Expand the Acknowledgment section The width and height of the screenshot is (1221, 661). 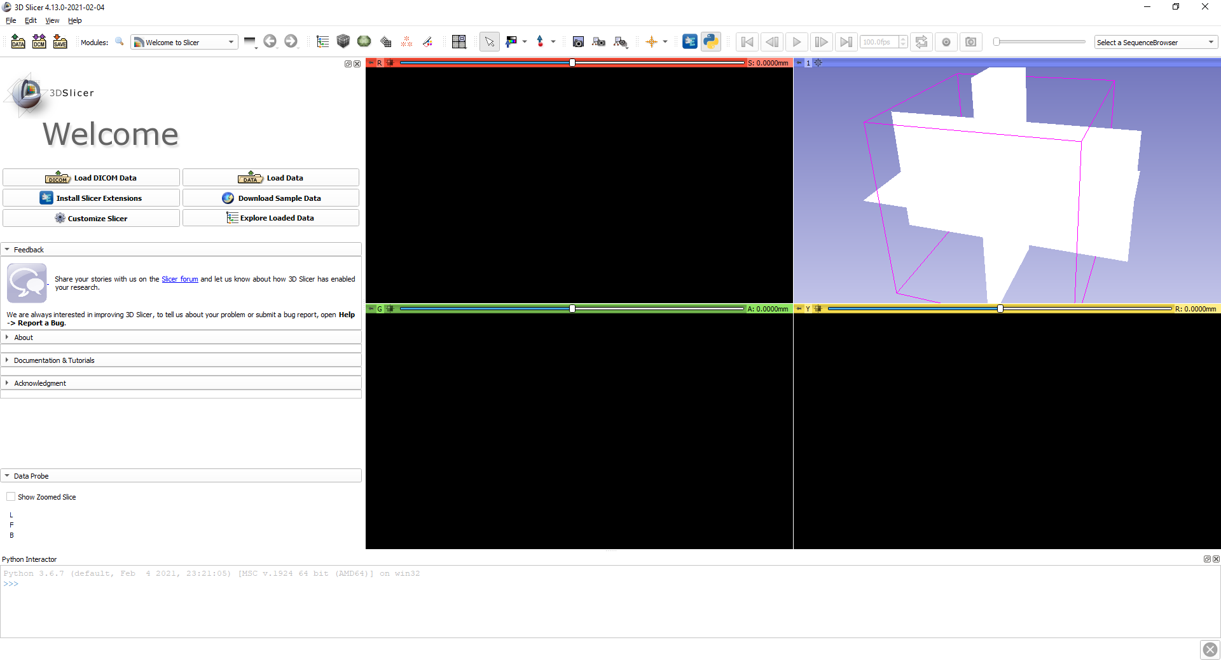click(x=181, y=383)
